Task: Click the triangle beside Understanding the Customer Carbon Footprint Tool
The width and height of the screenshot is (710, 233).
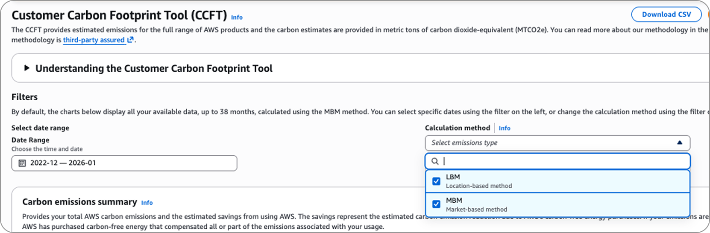Action: pos(26,68)
